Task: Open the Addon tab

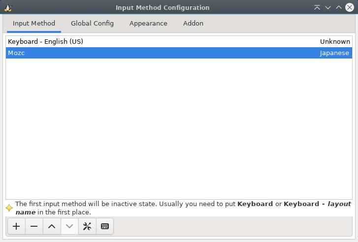Action: 193,24
